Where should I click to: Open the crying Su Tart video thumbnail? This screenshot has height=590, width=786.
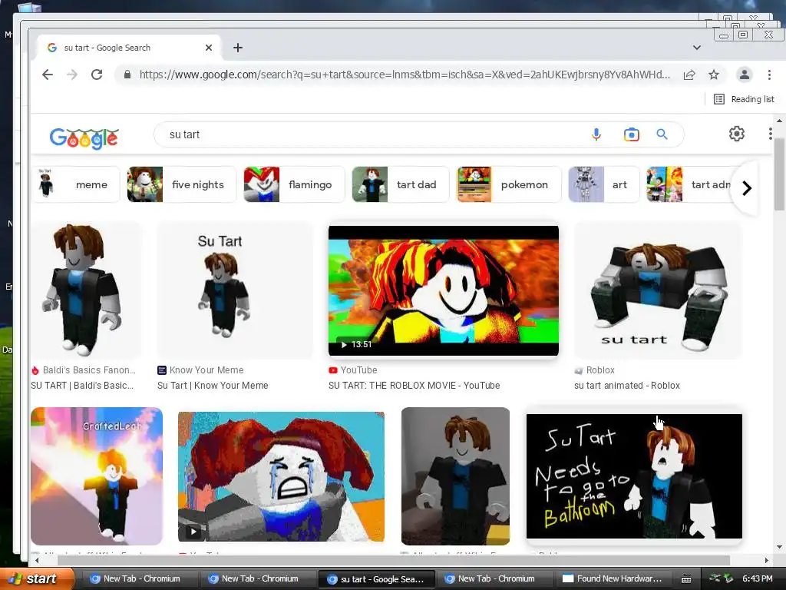[281, 476]
